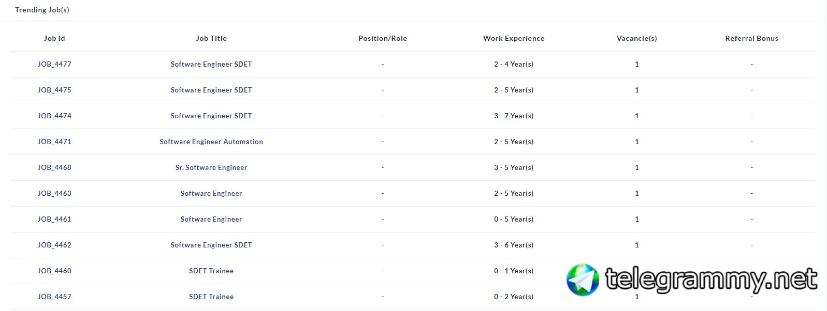Screen dimensions: 827x311
Task: Click the Job Id column header
Action: click(54, 38)
